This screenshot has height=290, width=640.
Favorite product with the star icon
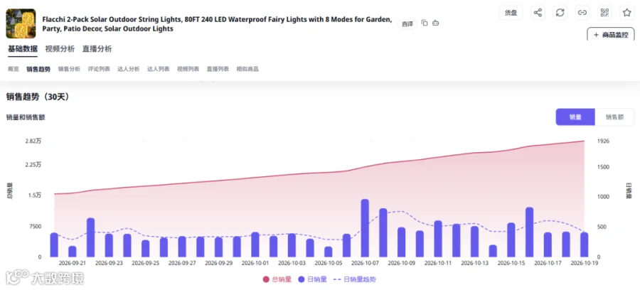(x=626, y=13)
